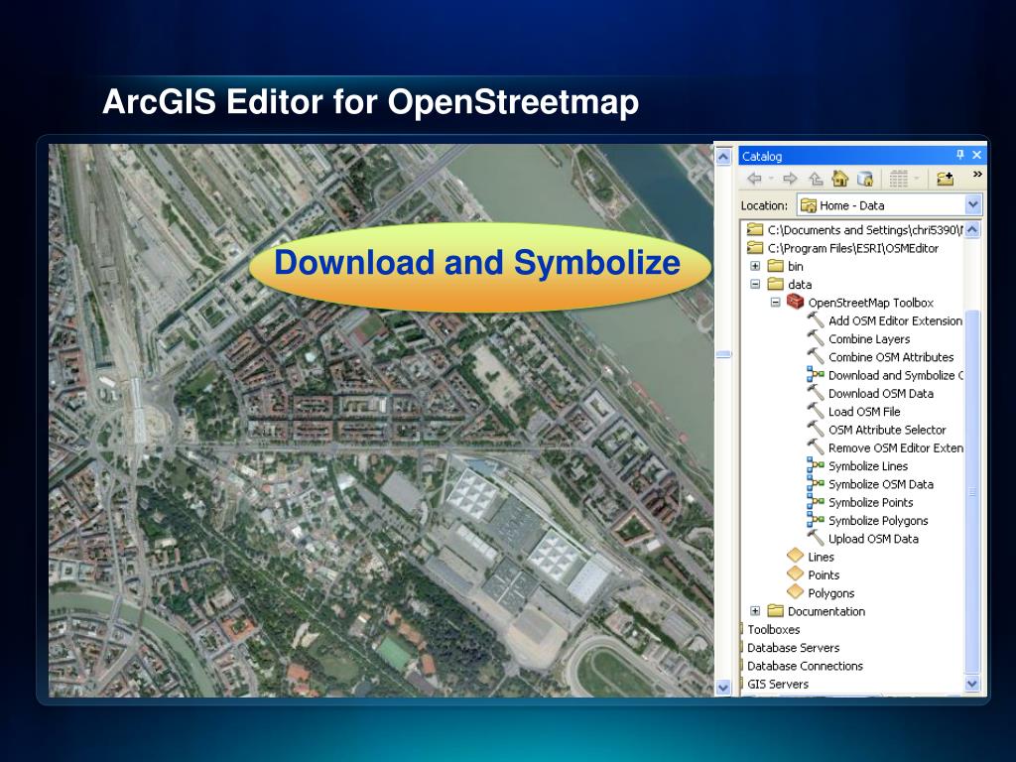Click the Catalog tree scrollbar thumb
The image size is (1016, 762).
click(972, 490)
